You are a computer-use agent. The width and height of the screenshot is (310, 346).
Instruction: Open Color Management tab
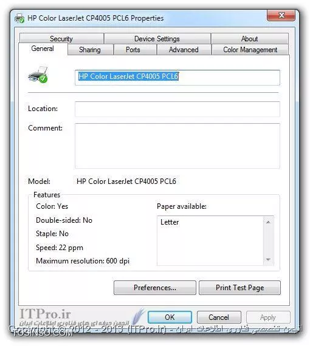tap(250, 50)
